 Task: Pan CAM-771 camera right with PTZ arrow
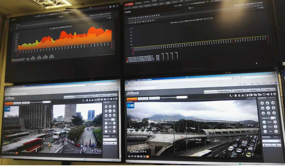coord(274,108)
